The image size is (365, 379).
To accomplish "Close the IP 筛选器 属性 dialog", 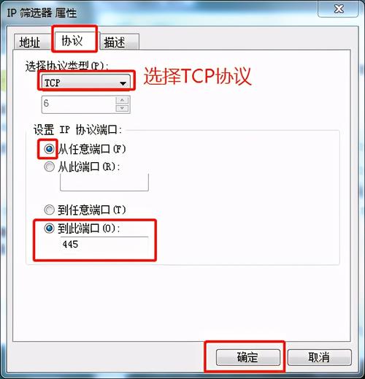I will click(x=339, y=9).
